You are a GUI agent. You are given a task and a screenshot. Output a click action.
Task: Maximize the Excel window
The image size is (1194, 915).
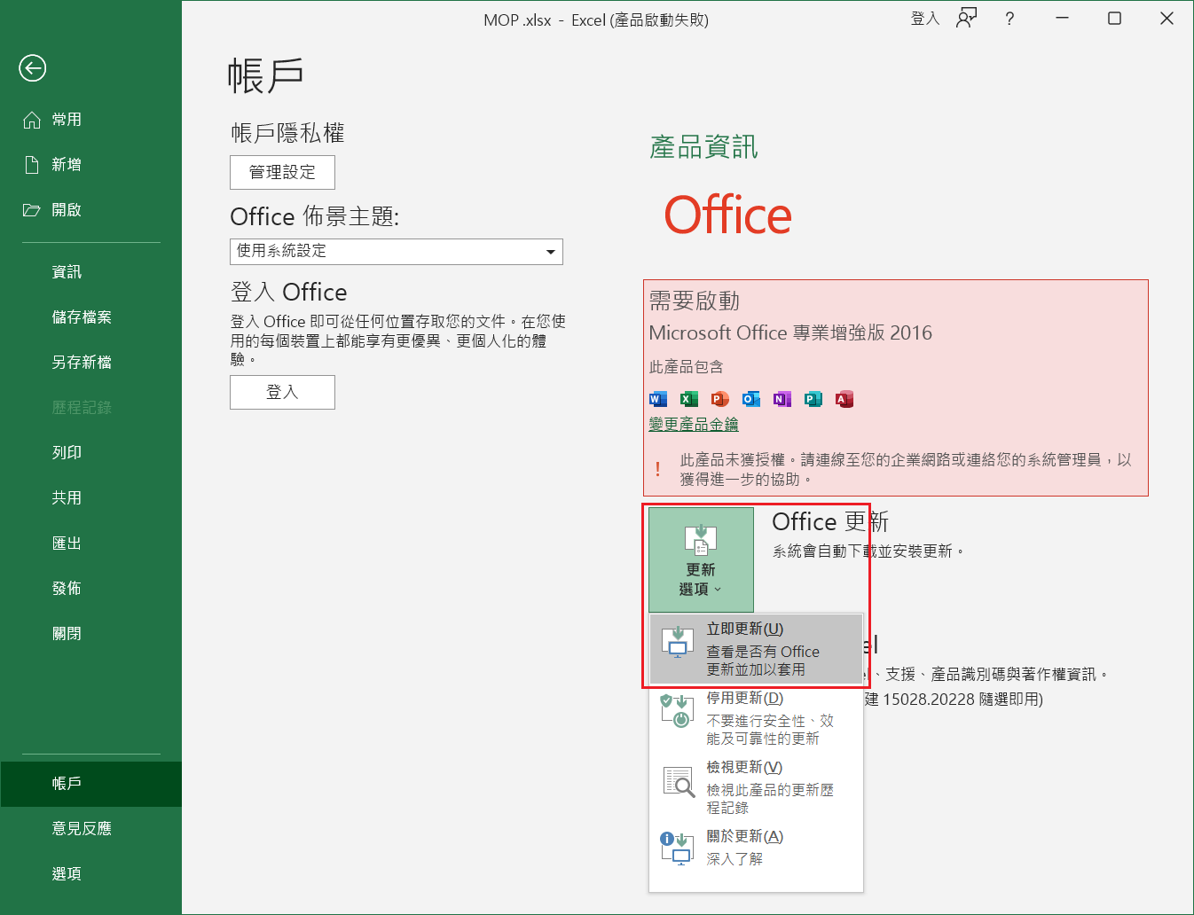pos(1115,19)
